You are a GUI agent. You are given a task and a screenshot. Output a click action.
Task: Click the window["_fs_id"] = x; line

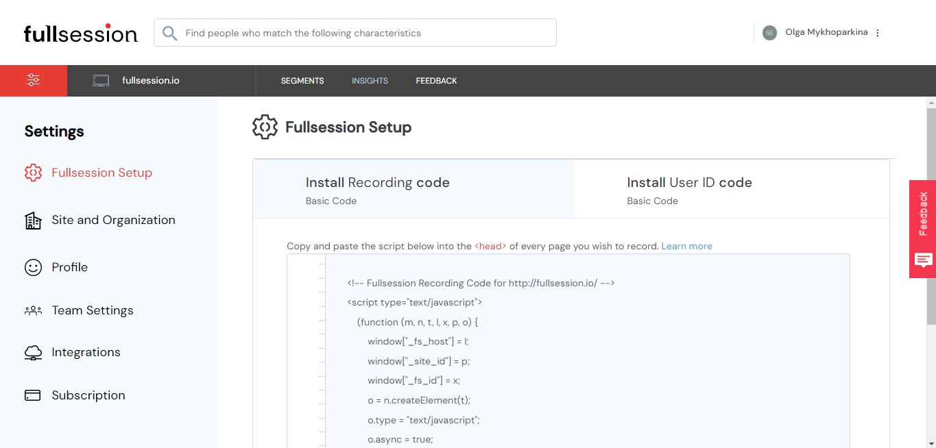[x=414, y=380]
